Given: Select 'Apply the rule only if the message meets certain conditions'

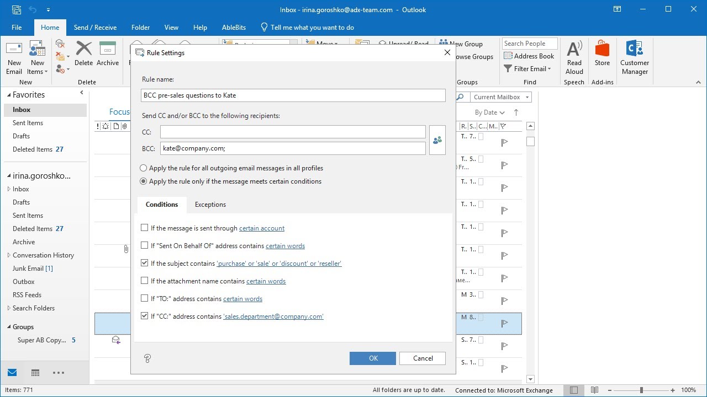Looking at the screenshot, I should 144,181.
